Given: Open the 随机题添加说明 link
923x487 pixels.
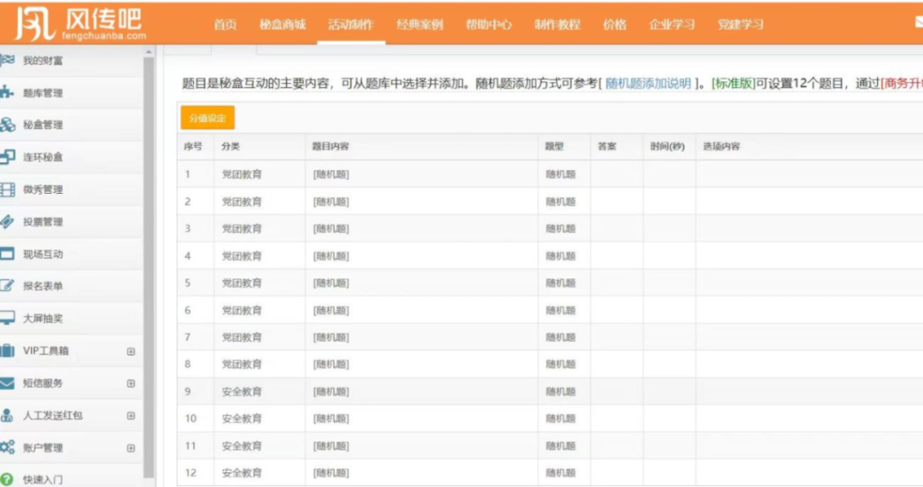Looking at the screenshot, I should coord(648,84).
